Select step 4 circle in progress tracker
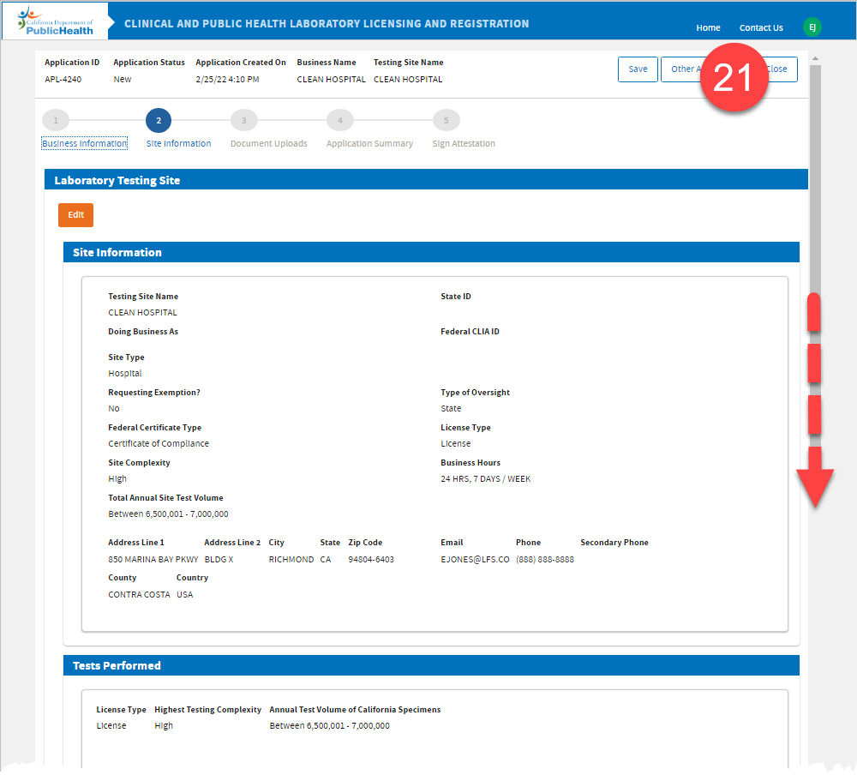This screenshot has width=857, height=775. click(340, 120)
